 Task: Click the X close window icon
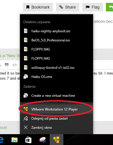(x=26, y=127)
